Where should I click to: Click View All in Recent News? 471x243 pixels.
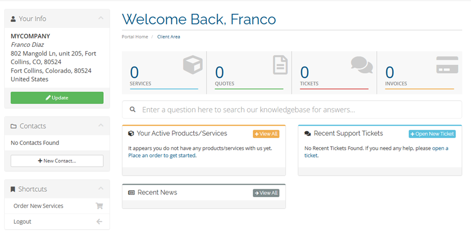click(x=266, y=193)
